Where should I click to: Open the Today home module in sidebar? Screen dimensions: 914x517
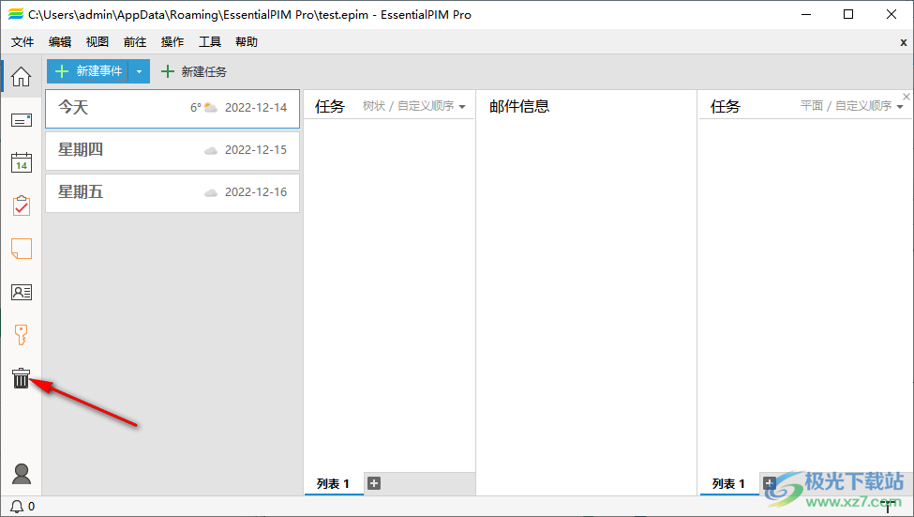tap(21, 76)
